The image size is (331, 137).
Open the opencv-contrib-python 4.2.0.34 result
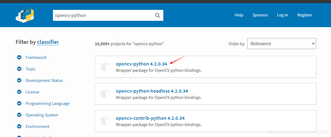coord(150,118)
